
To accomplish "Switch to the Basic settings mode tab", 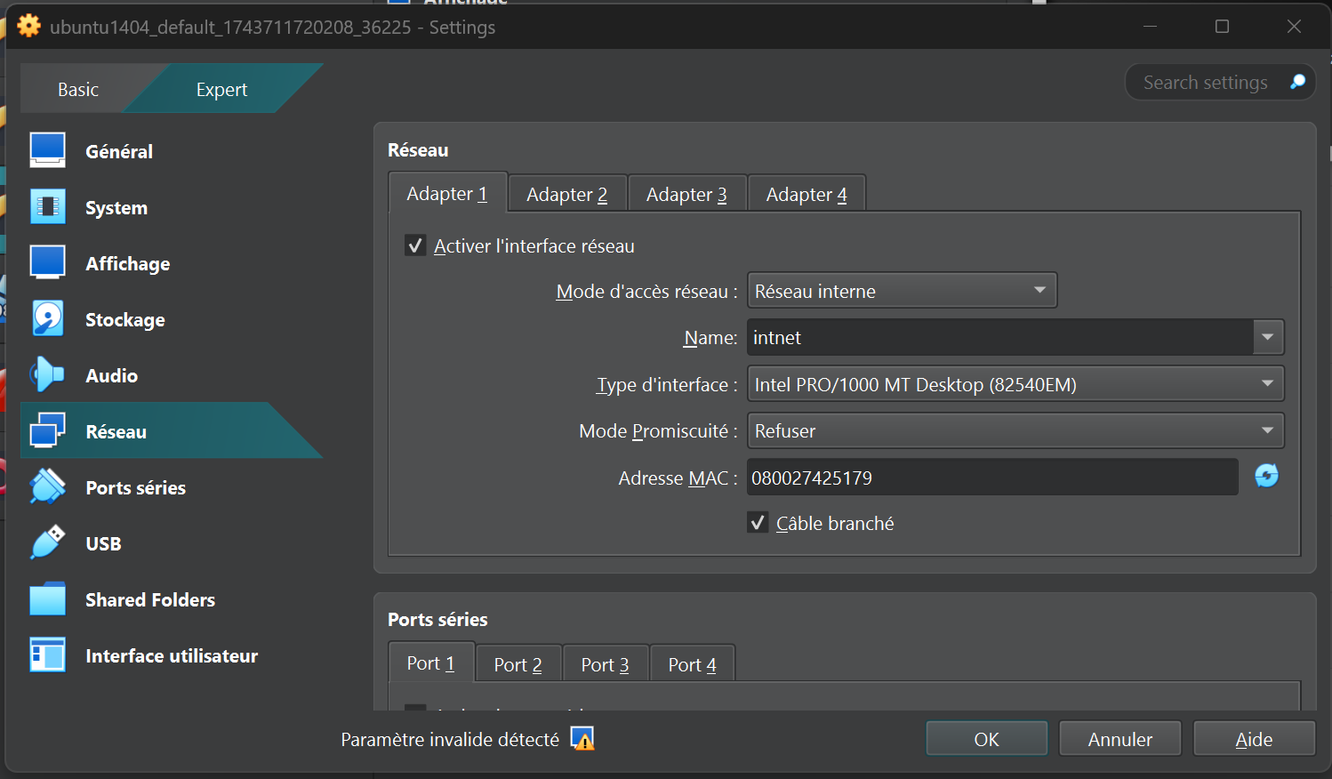I will pyautogui.click(x=78, y=90).
